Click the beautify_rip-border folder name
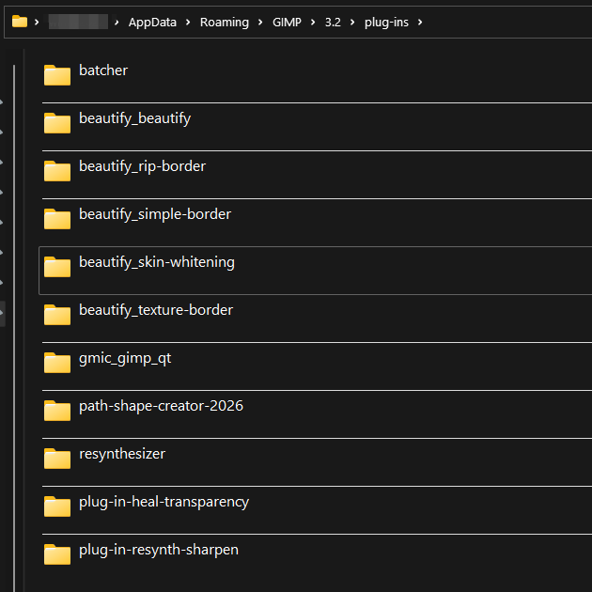 click(142, 167)
